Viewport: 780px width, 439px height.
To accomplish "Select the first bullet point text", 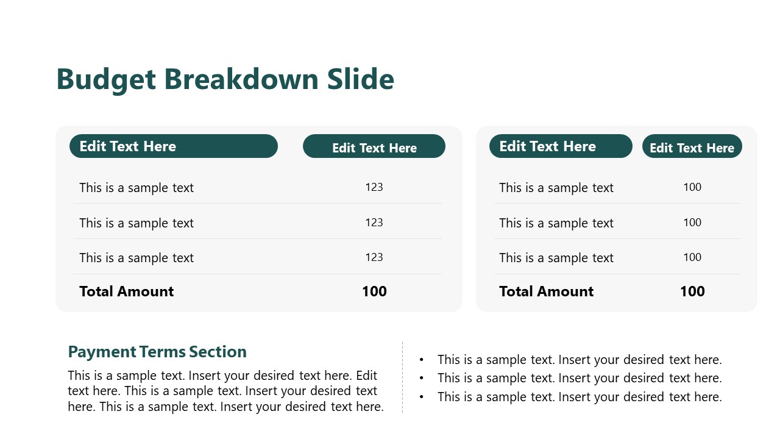I will pyautogui.click(x=579, y=360).
